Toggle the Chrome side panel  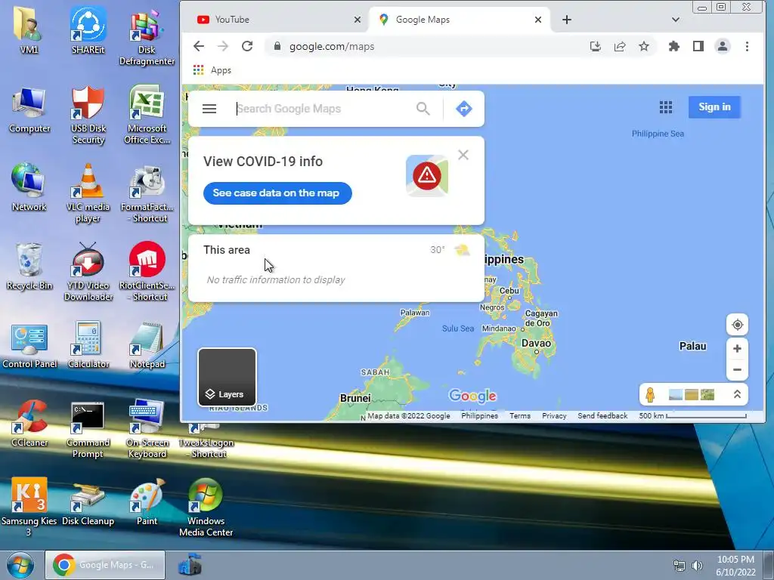(698, 46)
